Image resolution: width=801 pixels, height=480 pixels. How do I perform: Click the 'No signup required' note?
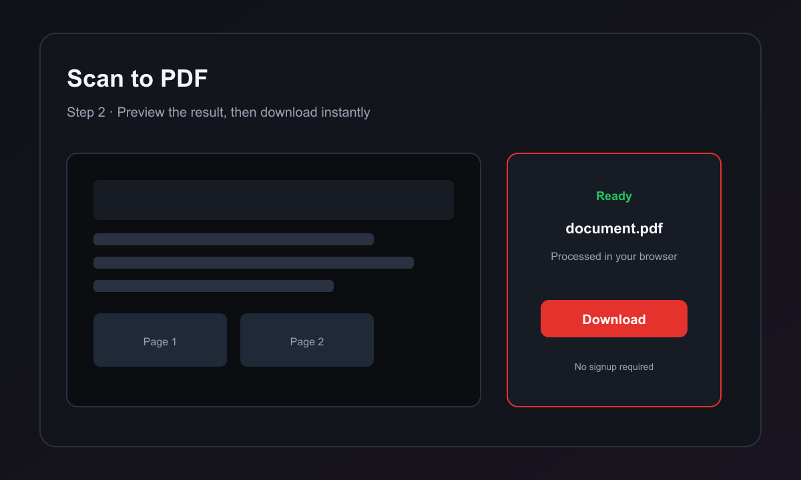coord(614,367)
